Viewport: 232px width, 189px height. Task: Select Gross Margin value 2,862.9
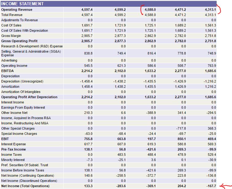150,36
